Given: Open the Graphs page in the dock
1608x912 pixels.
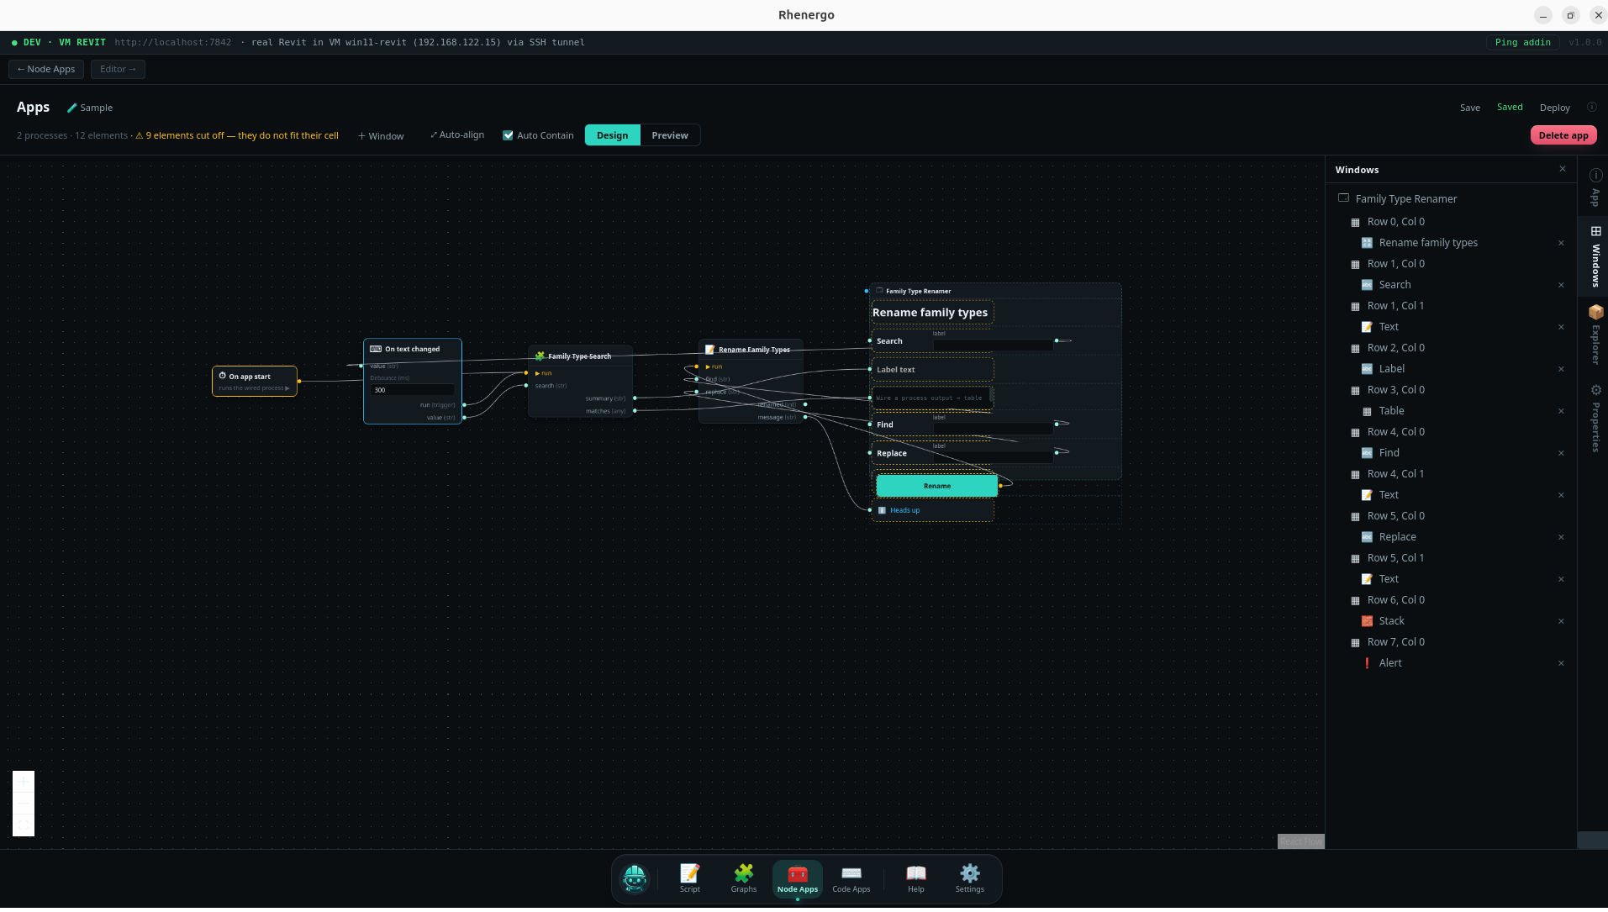Looking at the screenshot, I should [x=743, y=878].
